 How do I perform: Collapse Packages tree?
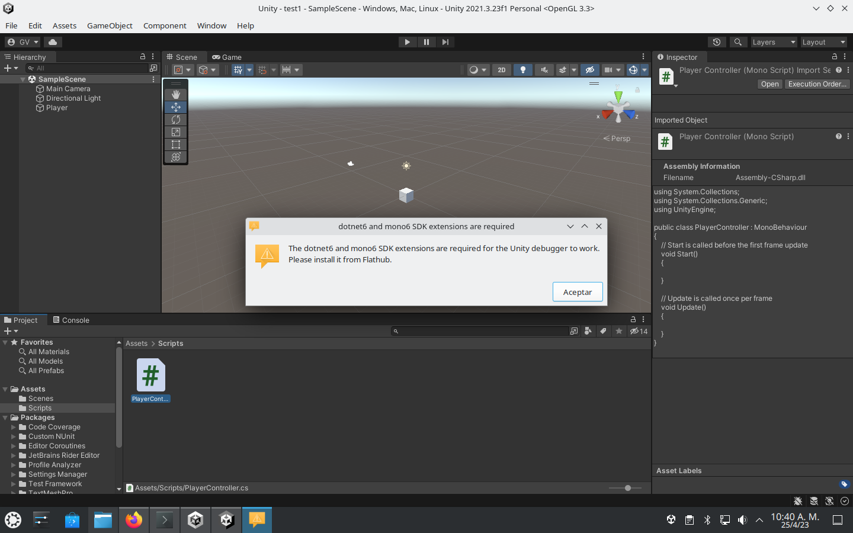tap(5, 418)
